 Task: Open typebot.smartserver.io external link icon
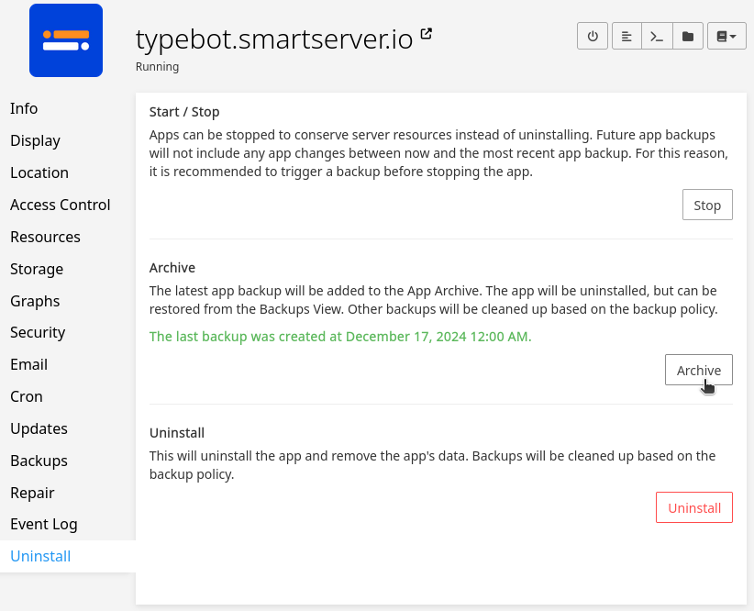tap(427, 35)
